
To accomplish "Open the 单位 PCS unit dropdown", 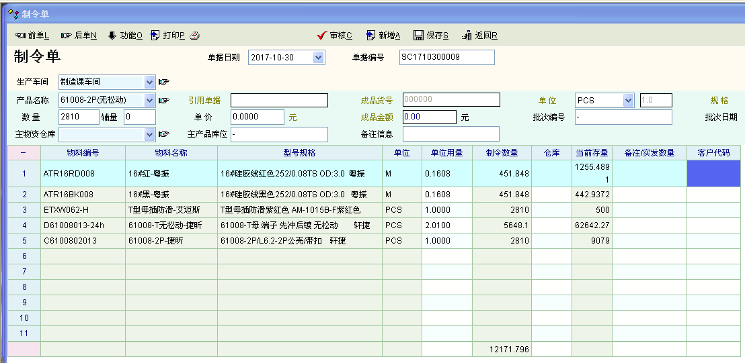I will click(628, 101).
